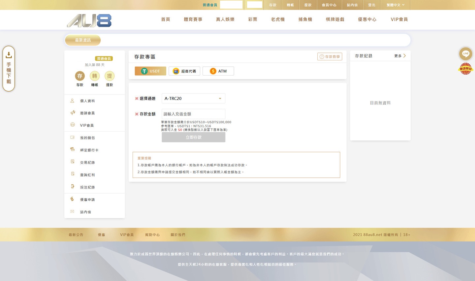Open VIP會員 in main navigation
The image size is (475, 281).
399,19
